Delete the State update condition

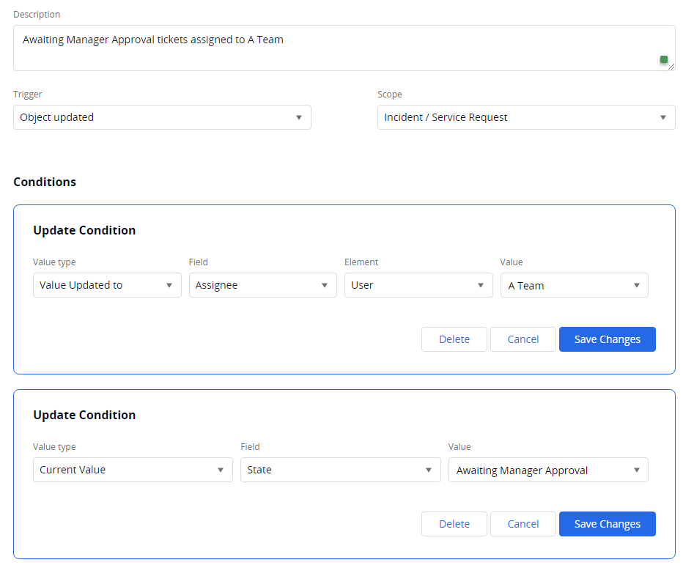(454, 524)
